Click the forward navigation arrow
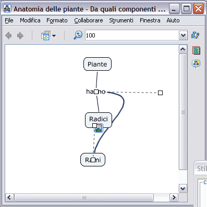Screen dimensions: 207x207 pyautogui.click(x=20, y=36)
